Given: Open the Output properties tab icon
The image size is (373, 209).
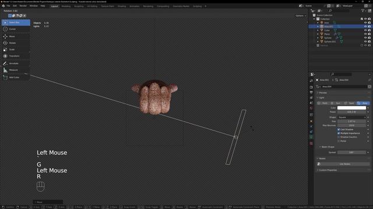Looking at the screenshot, I should (x=311, y=92).
